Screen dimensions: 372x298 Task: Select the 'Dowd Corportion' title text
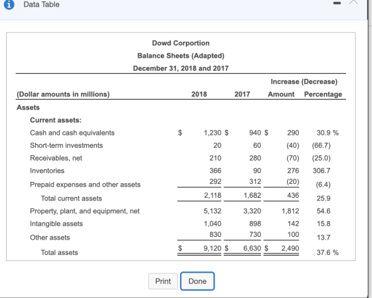pyautogui.click(x=181, y=43)
